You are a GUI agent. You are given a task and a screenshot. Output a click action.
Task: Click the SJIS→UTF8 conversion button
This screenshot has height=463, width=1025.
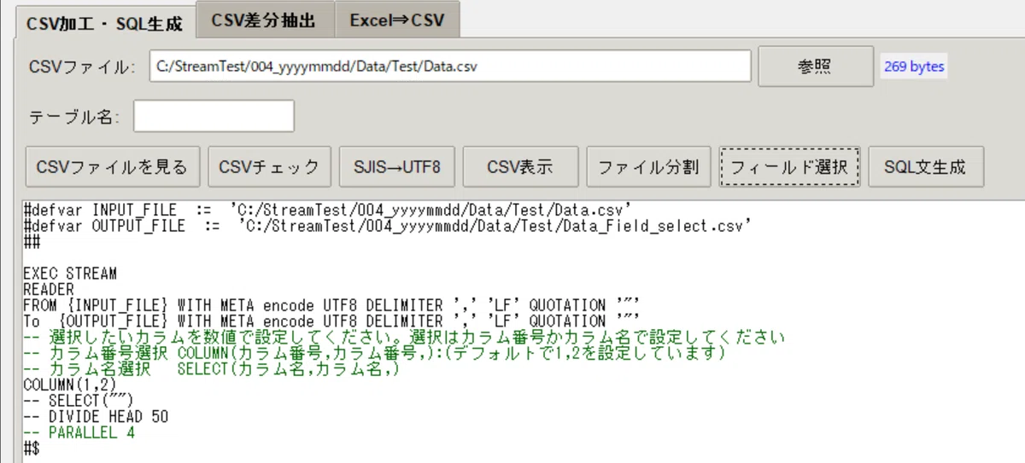[397, 166]
